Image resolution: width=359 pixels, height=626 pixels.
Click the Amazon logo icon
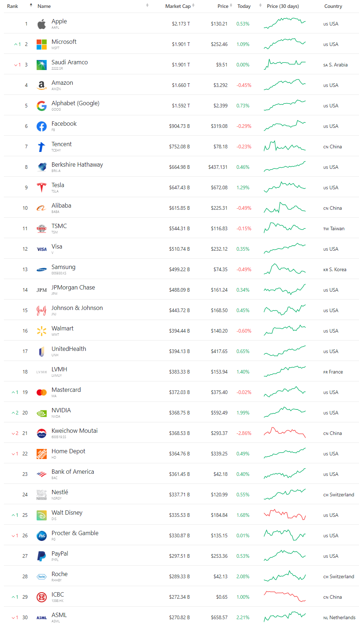coord(42,85)
